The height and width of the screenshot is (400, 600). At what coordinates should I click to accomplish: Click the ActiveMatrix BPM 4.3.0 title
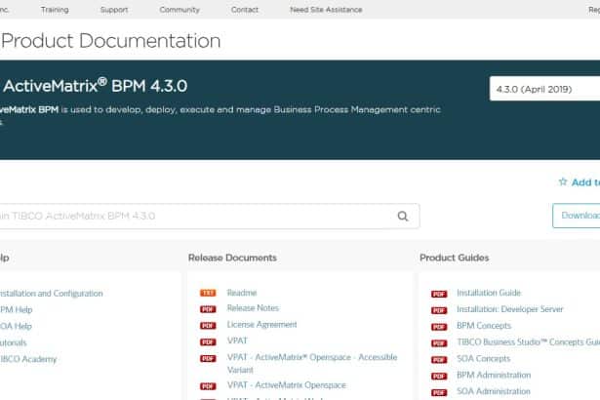(95, 86)
